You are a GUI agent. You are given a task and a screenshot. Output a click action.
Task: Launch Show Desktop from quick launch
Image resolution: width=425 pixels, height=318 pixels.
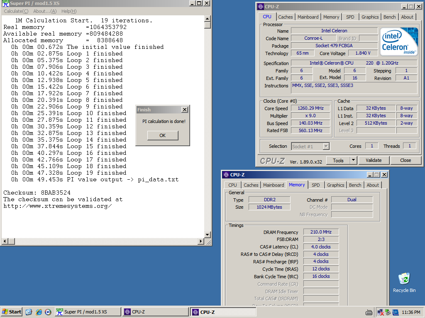[29, 312]
